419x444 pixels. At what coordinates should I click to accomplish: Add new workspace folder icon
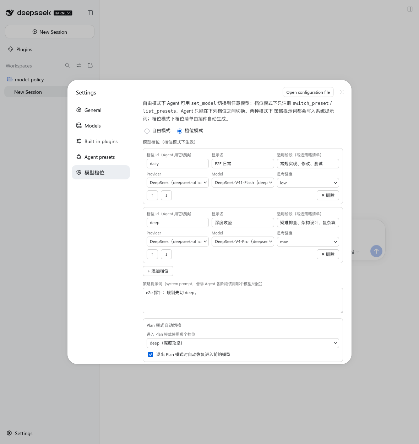click(x=90, y=65)
